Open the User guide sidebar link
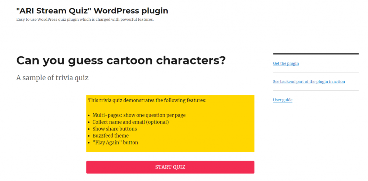Image resolution: width=368 pixels, height=181 pixels. point(282,100)
